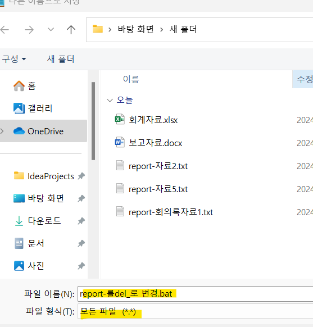Click the 갤러리 picture icon

[x=19, y=108]
